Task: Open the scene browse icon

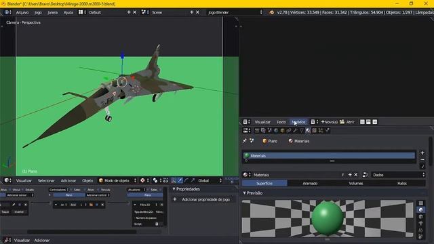Action: point(145,12)
